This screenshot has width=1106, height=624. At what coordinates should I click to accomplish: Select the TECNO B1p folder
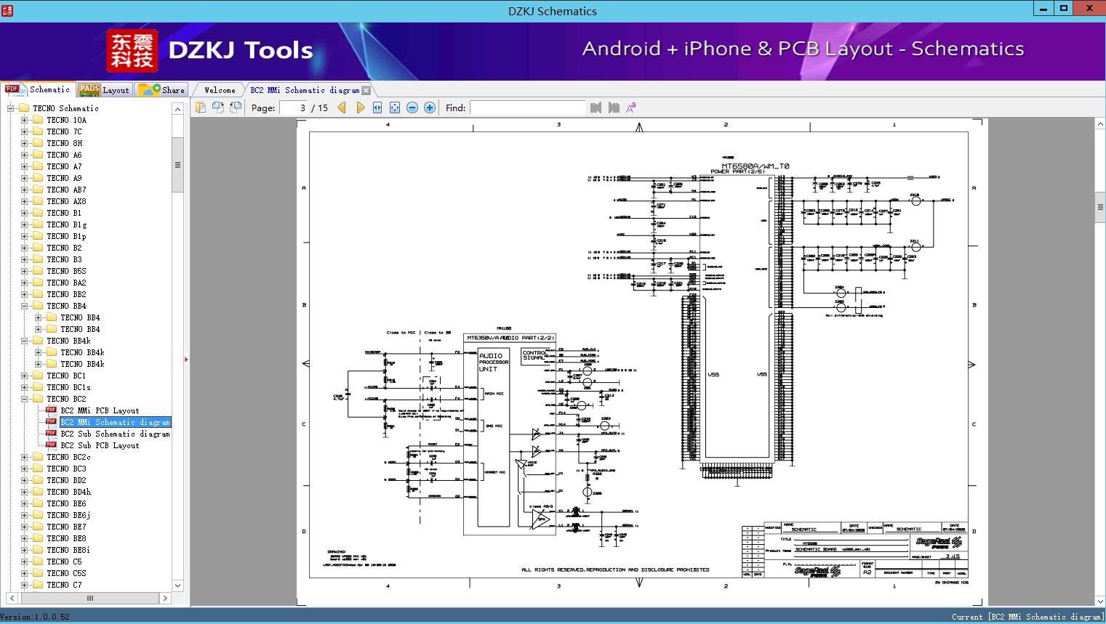click(x=66, y=236)
